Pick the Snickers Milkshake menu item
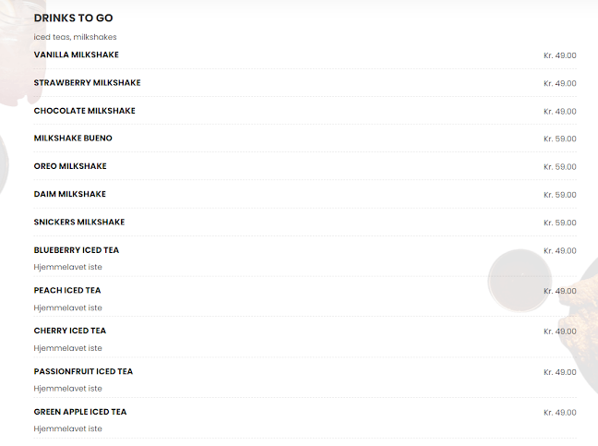Image resolution: width=598 pixels, height=446 pixels. pos(79,222)
